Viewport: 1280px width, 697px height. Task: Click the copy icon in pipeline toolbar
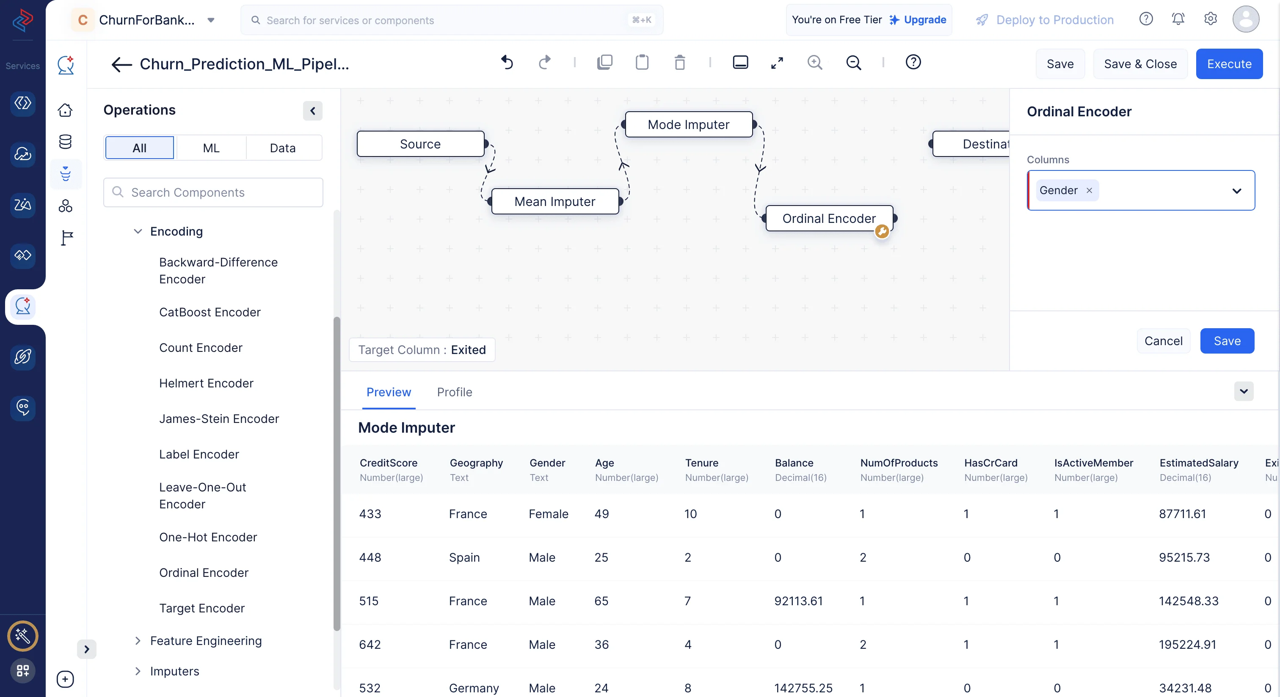(604, 63)
